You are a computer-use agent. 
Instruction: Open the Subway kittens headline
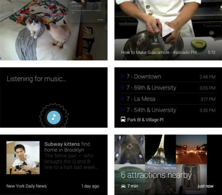(x=67, y=147)
